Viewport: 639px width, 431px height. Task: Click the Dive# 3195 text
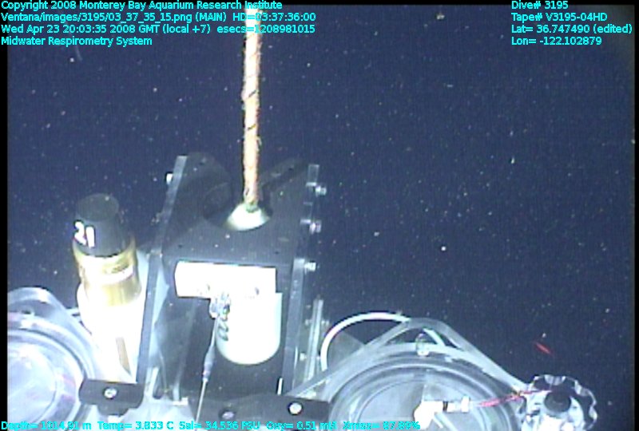click(x=540, y=6)
